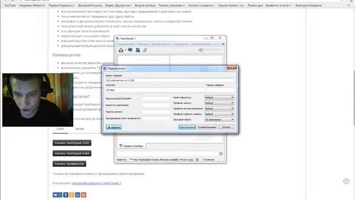The width and height of the screenshot is (355, 200).
Task: Click the one-time privilege key field
Action: [156, 118]
